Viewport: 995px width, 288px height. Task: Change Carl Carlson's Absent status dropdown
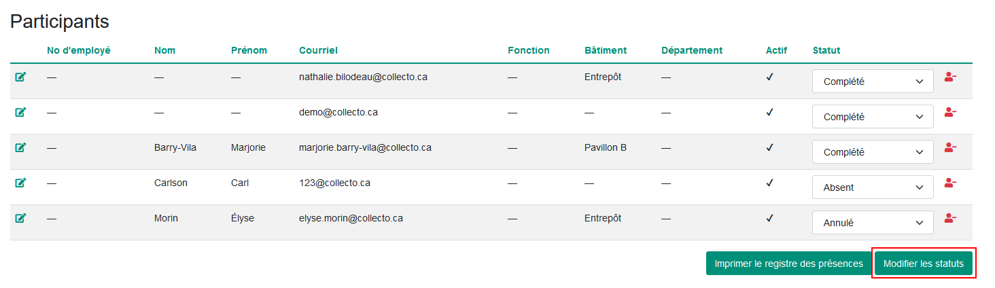point(873,187)
